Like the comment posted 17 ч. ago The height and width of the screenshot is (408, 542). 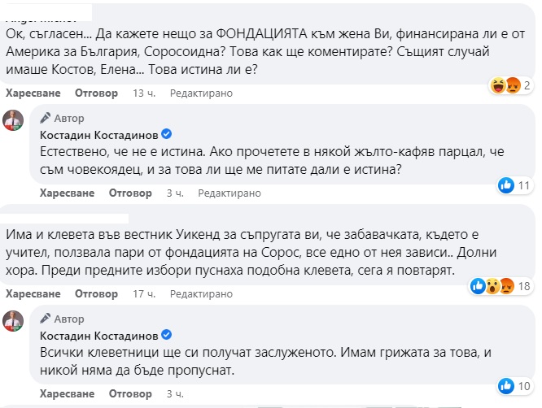[x=31, y=293]
